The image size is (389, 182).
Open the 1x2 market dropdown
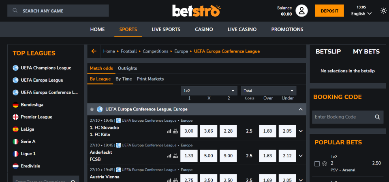click(x=209, y=91)
